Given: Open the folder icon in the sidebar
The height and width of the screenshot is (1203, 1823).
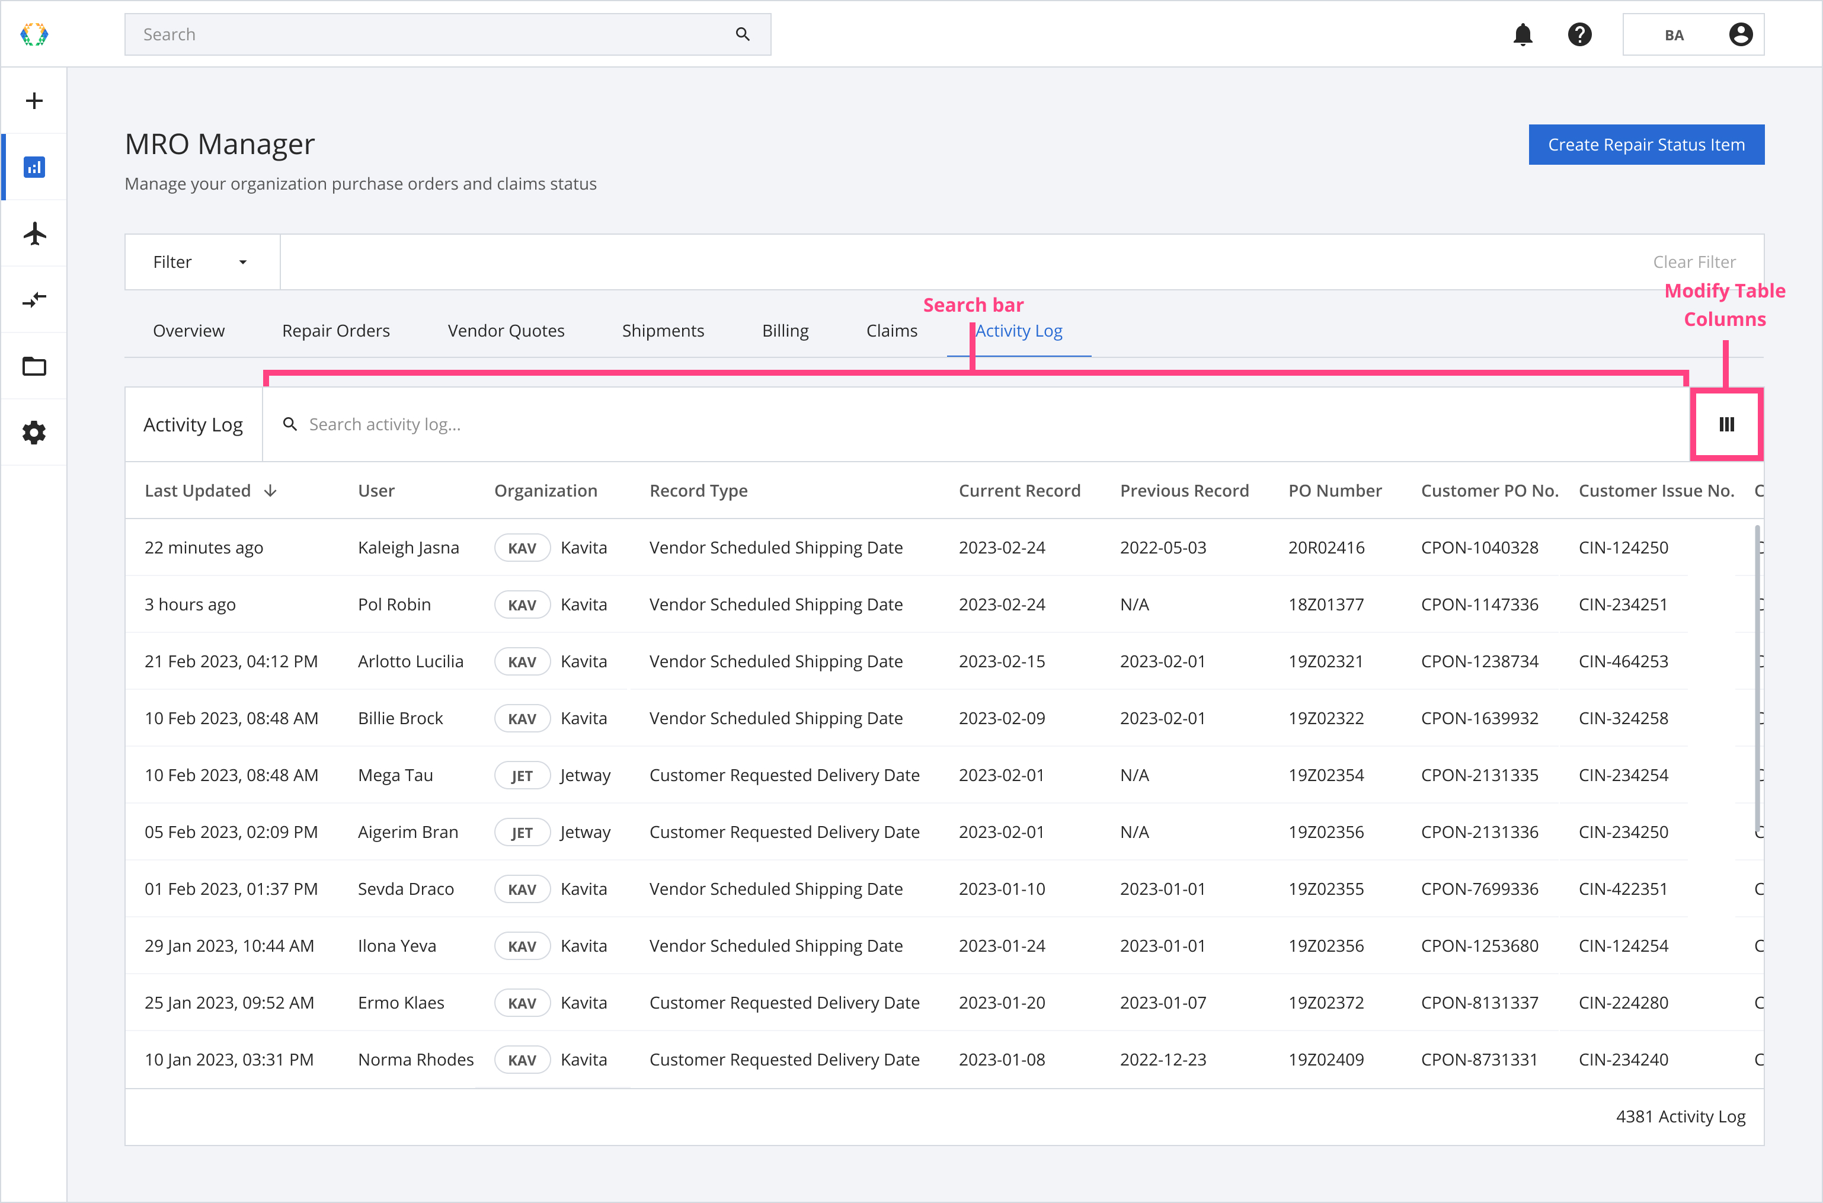Looking at the screenshot, I should pos(34,366).
